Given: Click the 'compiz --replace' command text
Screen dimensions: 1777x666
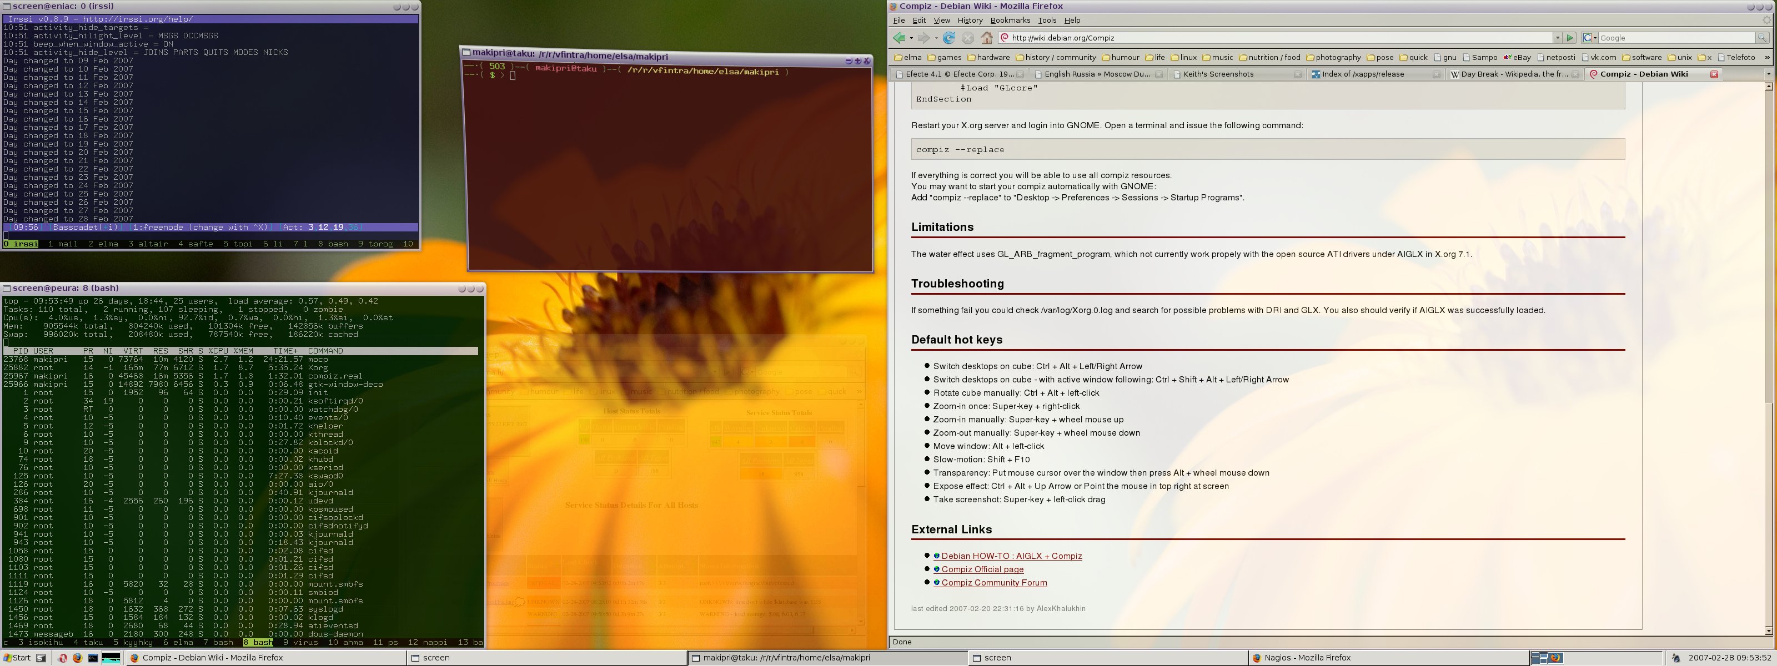Looking at the screenshot, I should coord(960,150).
